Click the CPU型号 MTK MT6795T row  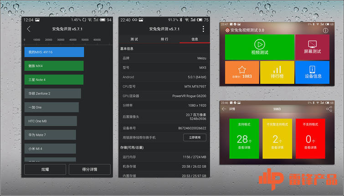(x=164, y=87)
